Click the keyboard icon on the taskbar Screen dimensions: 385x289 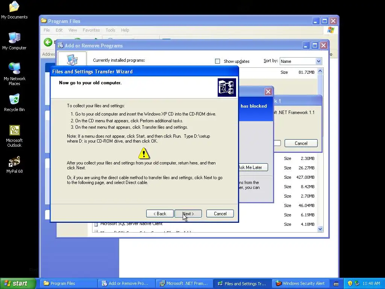pos(336,284)
